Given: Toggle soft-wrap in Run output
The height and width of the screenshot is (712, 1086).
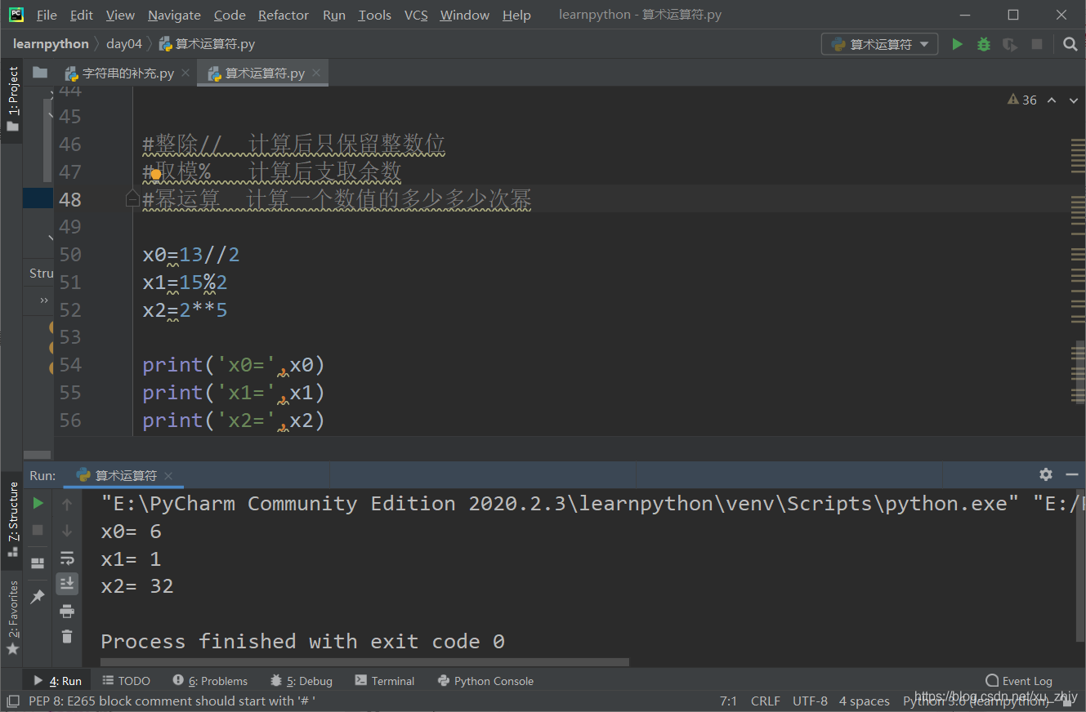Looking at the screenshot, I should point(67,558).
